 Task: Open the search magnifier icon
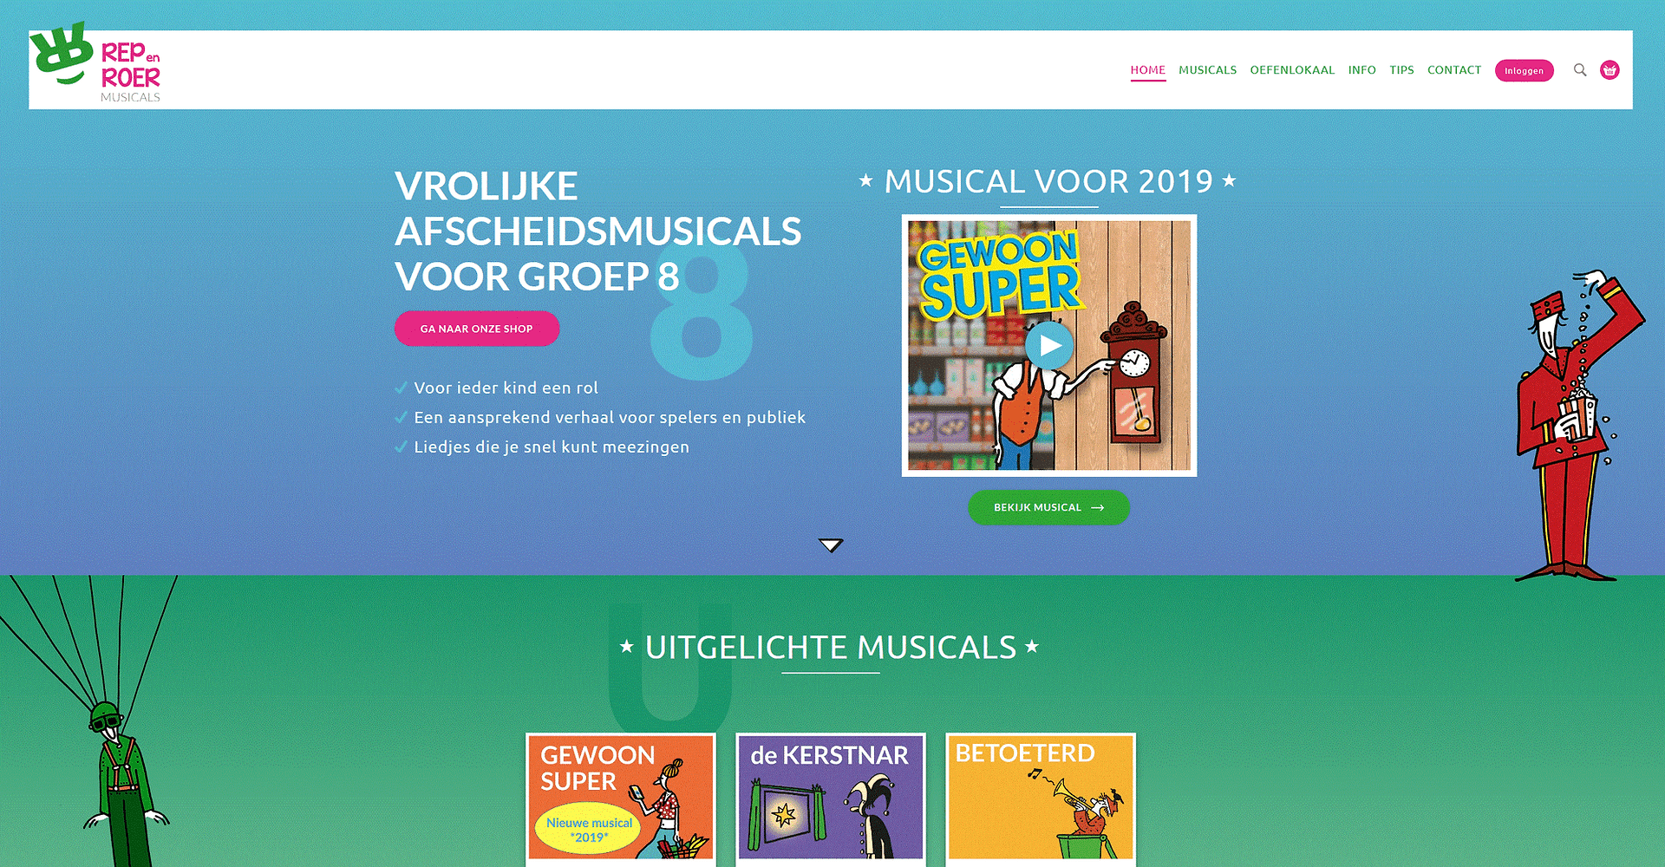(x=1580, y=70)
